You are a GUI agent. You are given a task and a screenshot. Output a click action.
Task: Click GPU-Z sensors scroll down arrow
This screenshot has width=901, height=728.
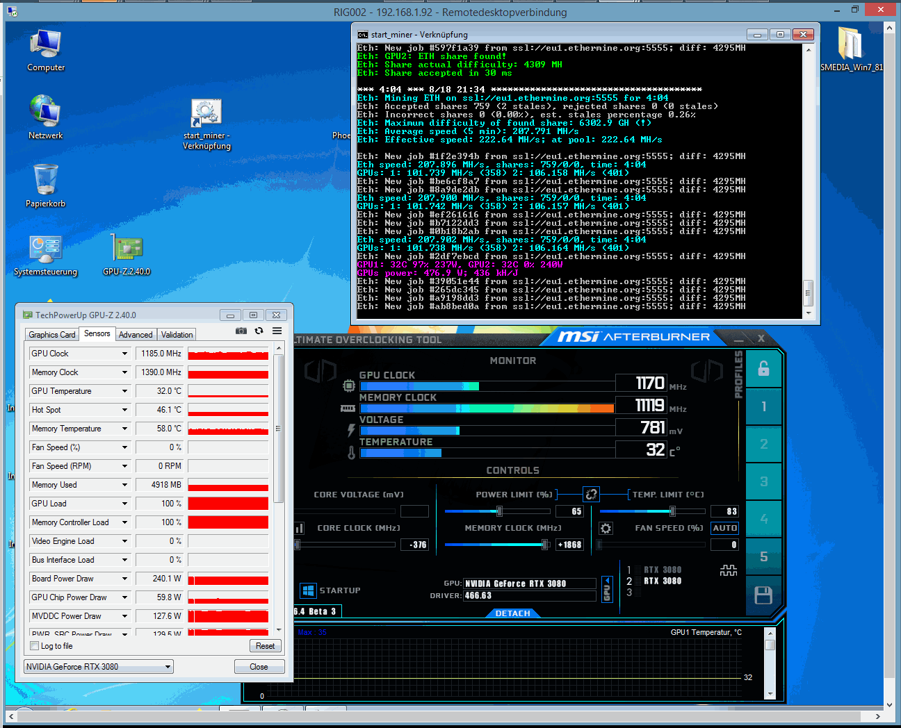279,631
